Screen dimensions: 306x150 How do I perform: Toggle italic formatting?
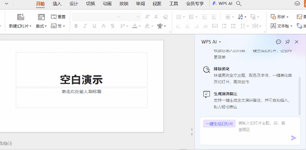pos(85,26)
